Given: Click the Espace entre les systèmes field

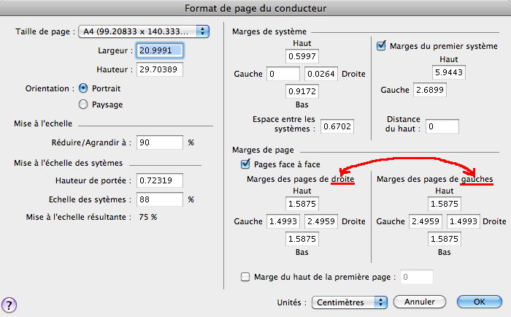Looking at the screenshot, I should tap(337, 126).
